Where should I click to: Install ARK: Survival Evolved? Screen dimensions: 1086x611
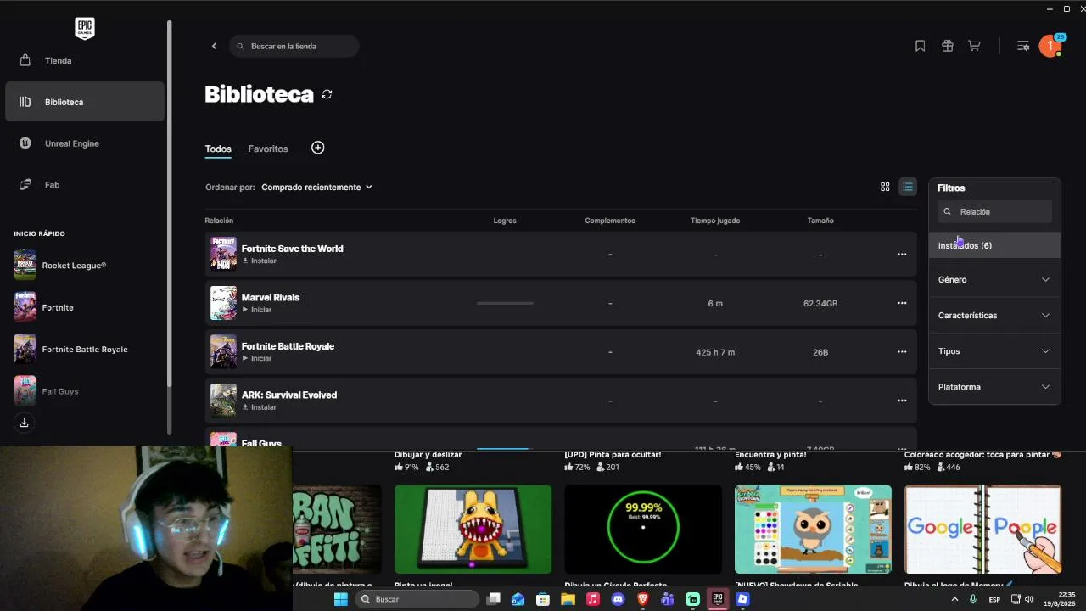(x=260, y=407)
